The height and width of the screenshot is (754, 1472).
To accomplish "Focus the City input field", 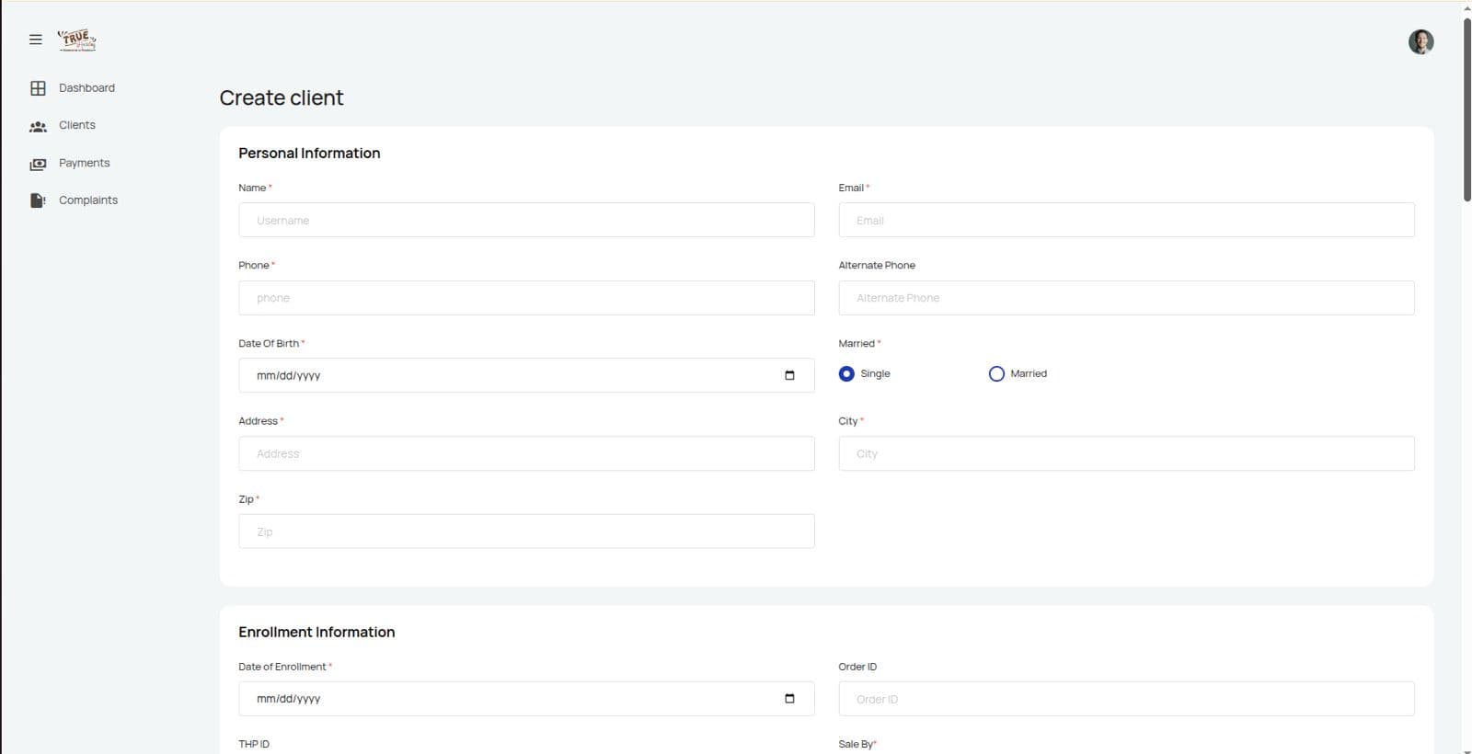I will [1126, 453].
